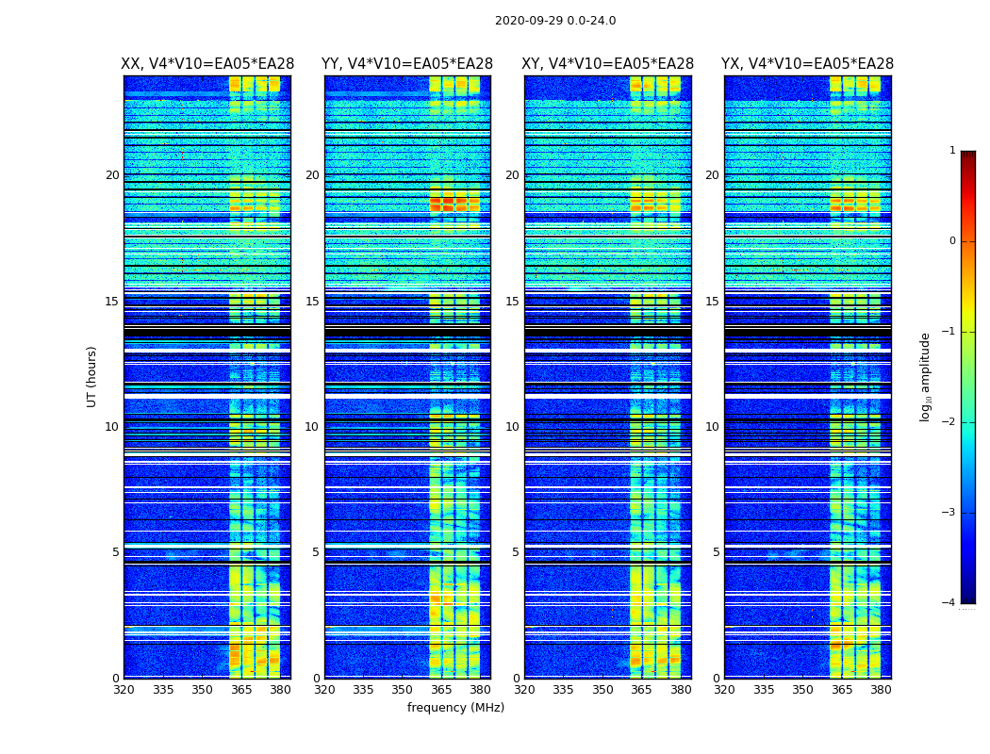990x754 pixels.
Task: Click the 365 frequency tick under YY panel
Action: point(441,690)
